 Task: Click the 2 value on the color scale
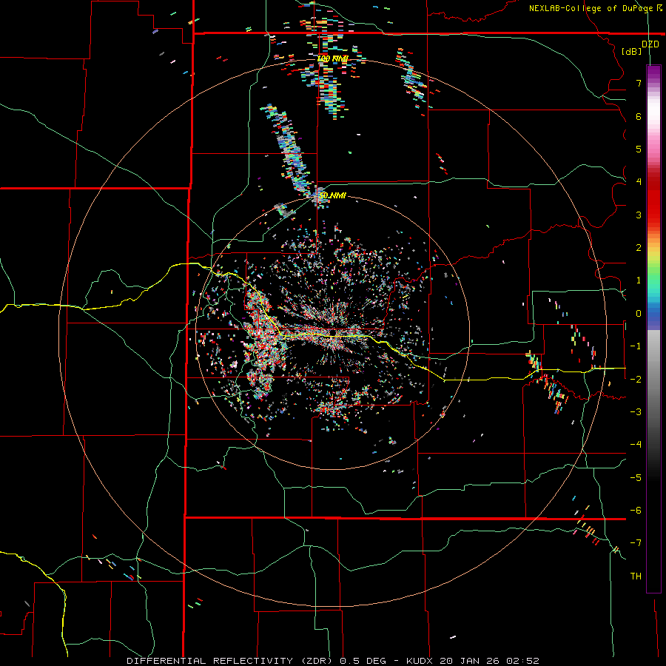(x=639, y=248)
